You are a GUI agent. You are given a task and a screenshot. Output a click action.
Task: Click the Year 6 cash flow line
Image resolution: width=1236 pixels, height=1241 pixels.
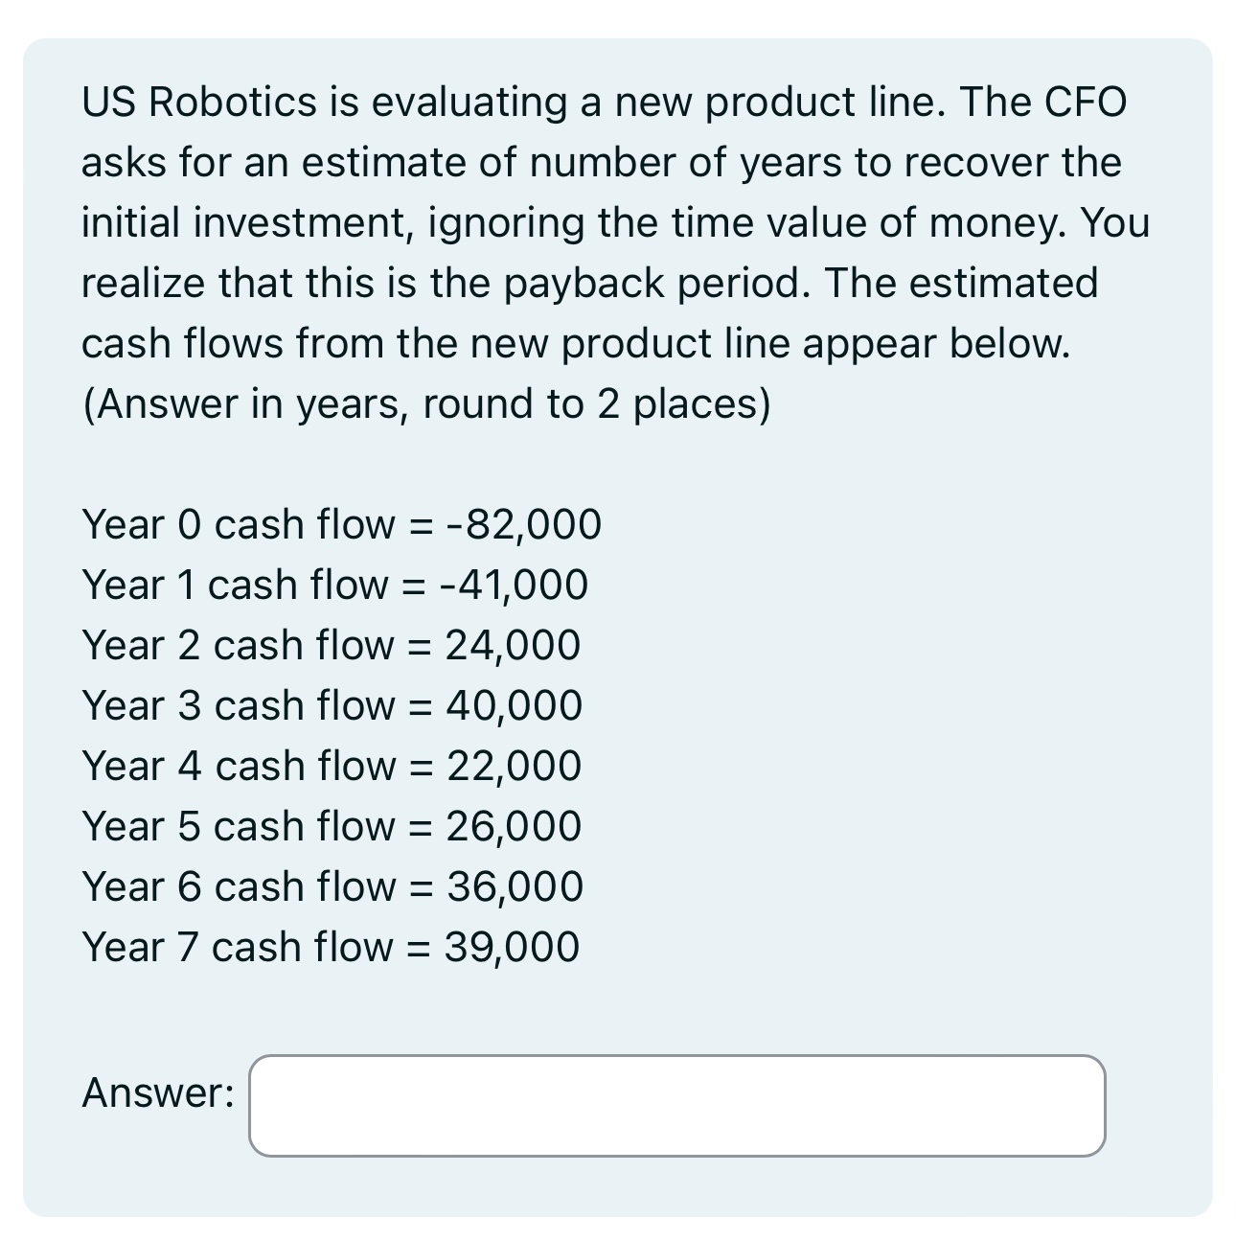332,886
